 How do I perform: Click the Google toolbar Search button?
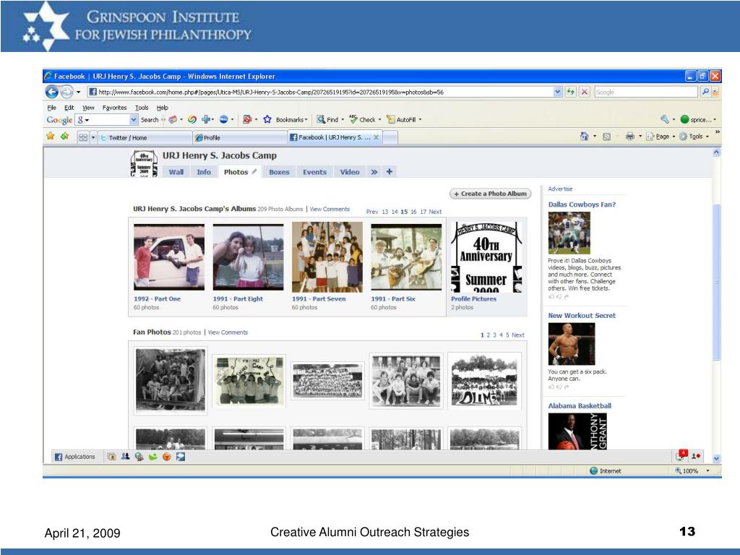150,120
